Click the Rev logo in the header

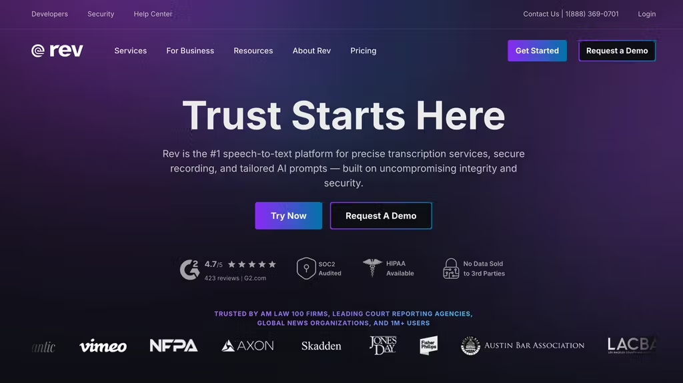pos(57,51)
